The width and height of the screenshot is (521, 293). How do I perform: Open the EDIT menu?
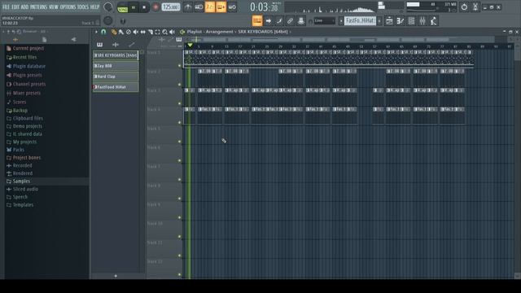(15, 7)
